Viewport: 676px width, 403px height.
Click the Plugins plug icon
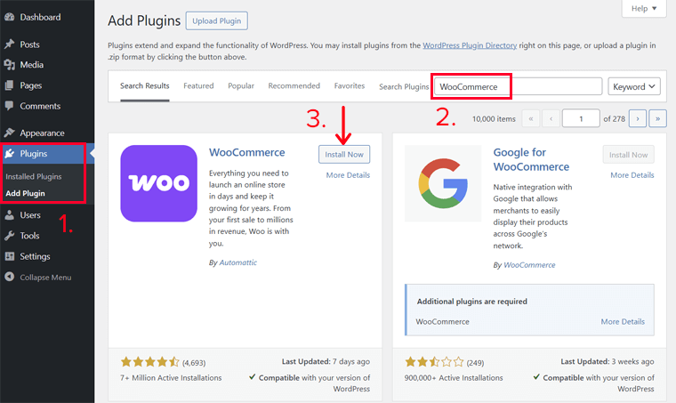click(x=10, y=153)
